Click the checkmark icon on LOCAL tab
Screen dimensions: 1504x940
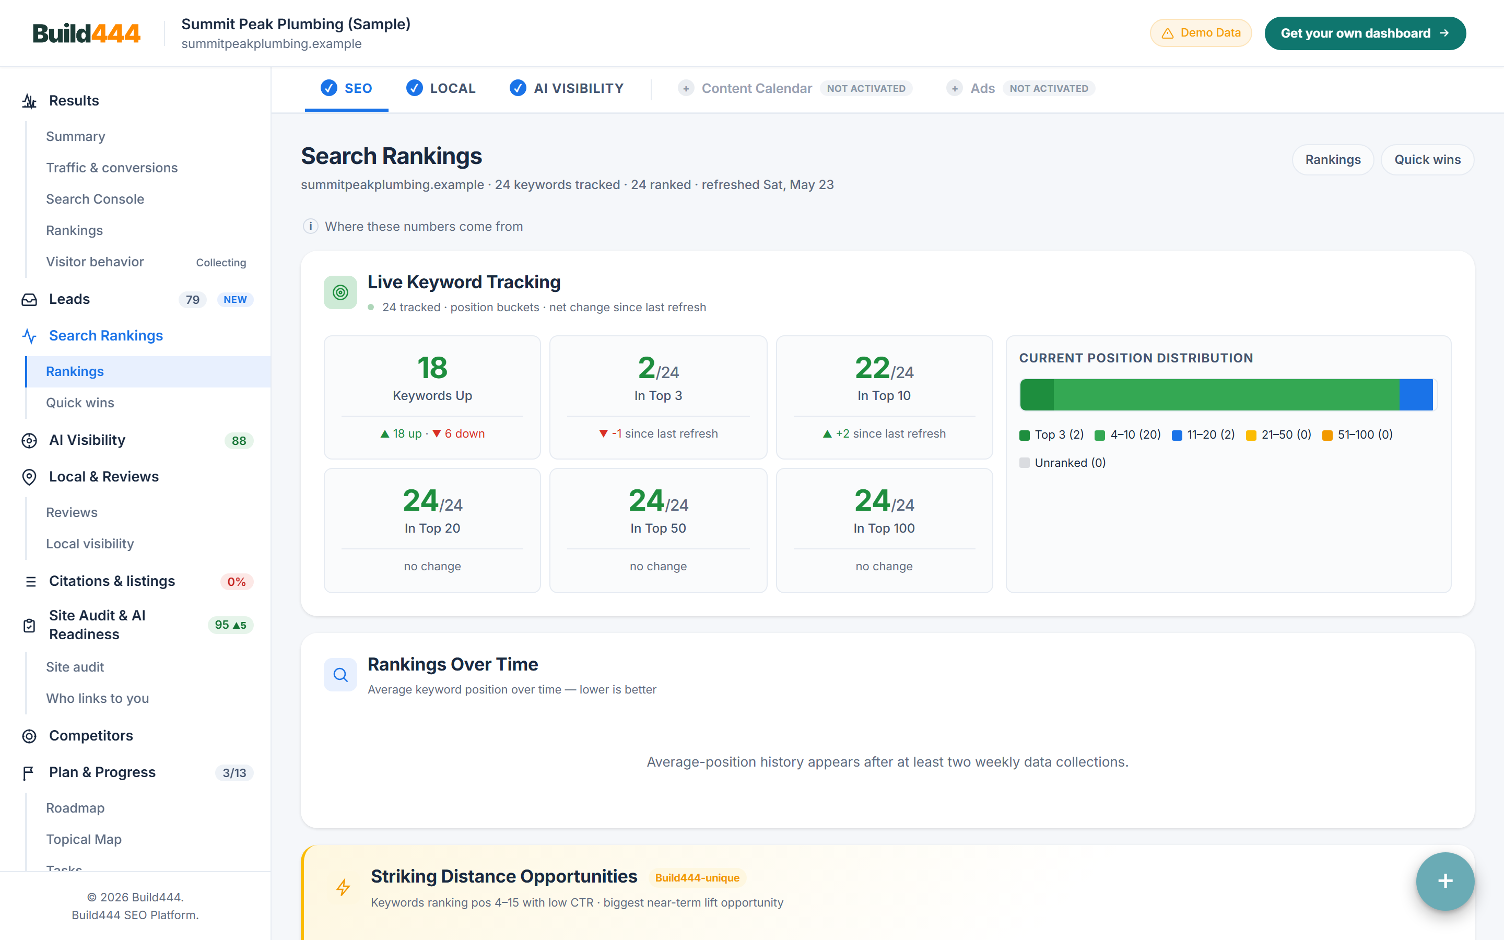415,88
